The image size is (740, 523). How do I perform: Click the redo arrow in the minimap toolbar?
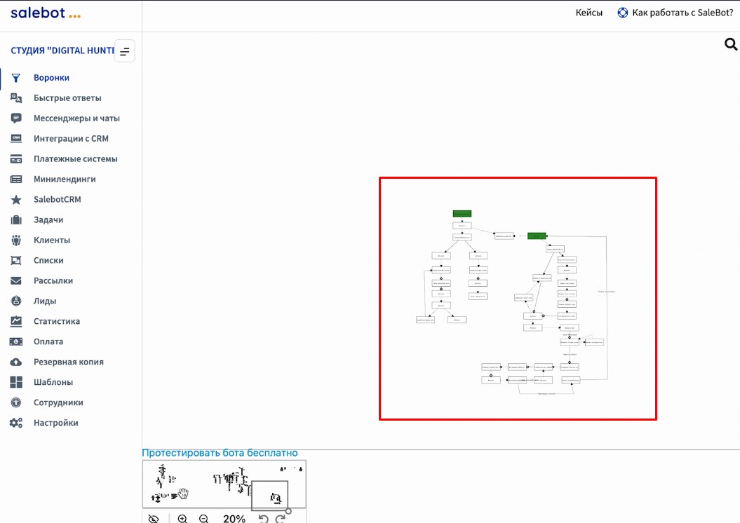point(280,519)
